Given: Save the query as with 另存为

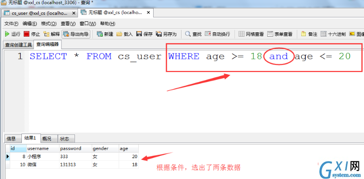Looking at the screenshot, I should [166, 34].
